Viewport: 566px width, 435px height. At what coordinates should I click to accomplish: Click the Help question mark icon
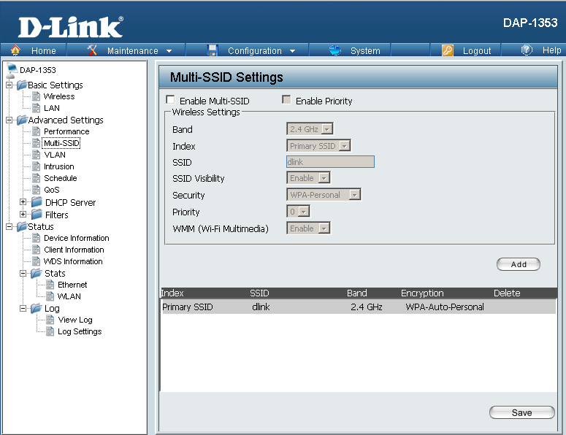tap(527, 50)
